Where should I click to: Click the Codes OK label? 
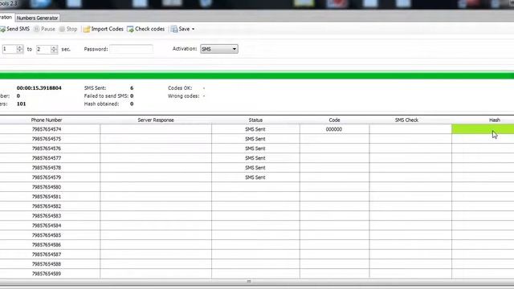point(180,88)
